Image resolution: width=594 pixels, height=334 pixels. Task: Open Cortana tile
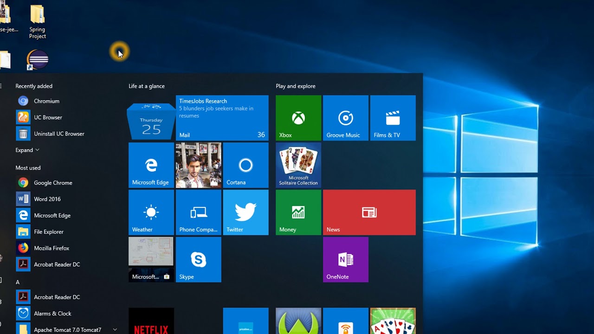tap(245, 165)
